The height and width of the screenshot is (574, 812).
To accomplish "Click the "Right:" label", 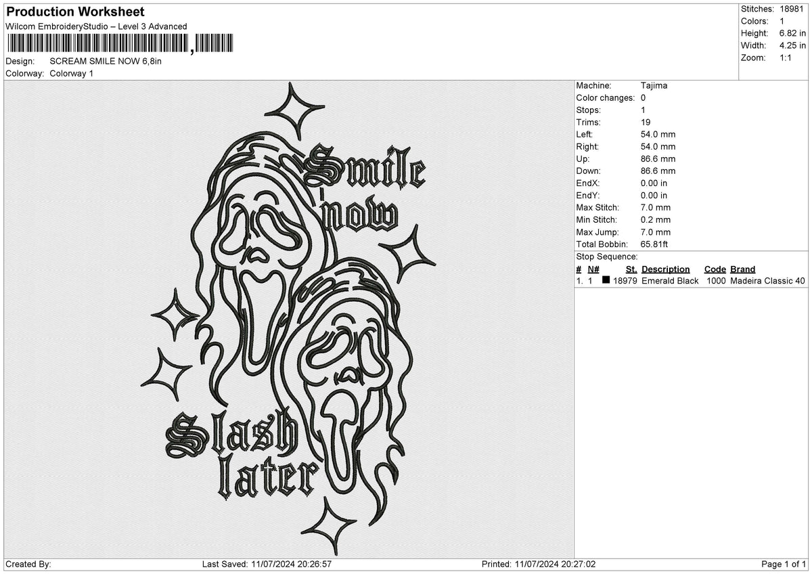I will (588, 146).
